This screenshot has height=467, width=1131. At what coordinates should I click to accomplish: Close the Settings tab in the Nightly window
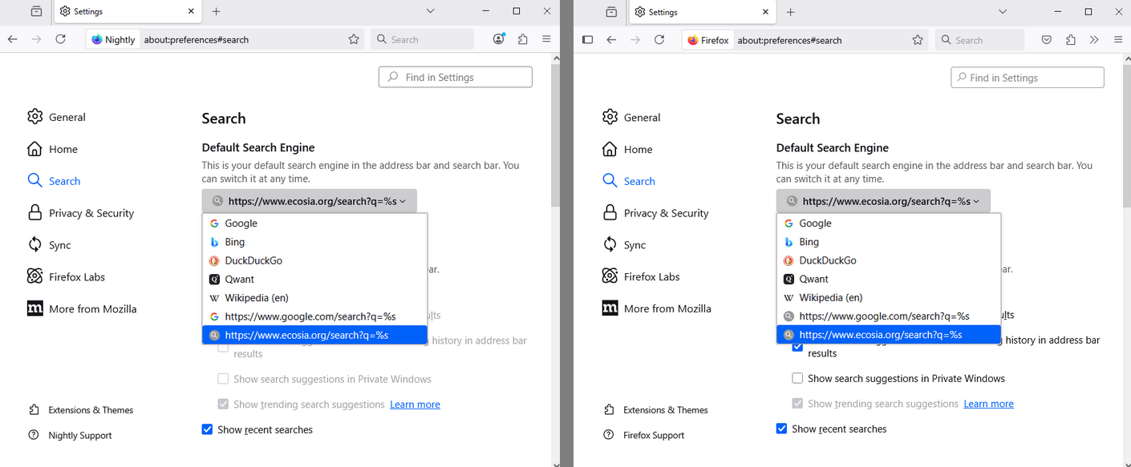click(x=191, y=11)
